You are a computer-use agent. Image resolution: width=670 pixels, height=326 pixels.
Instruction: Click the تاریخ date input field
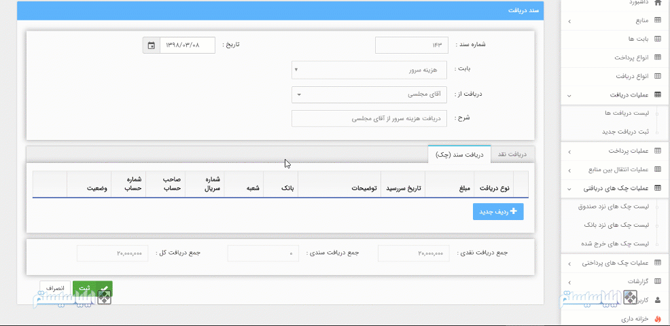[188, 45]
